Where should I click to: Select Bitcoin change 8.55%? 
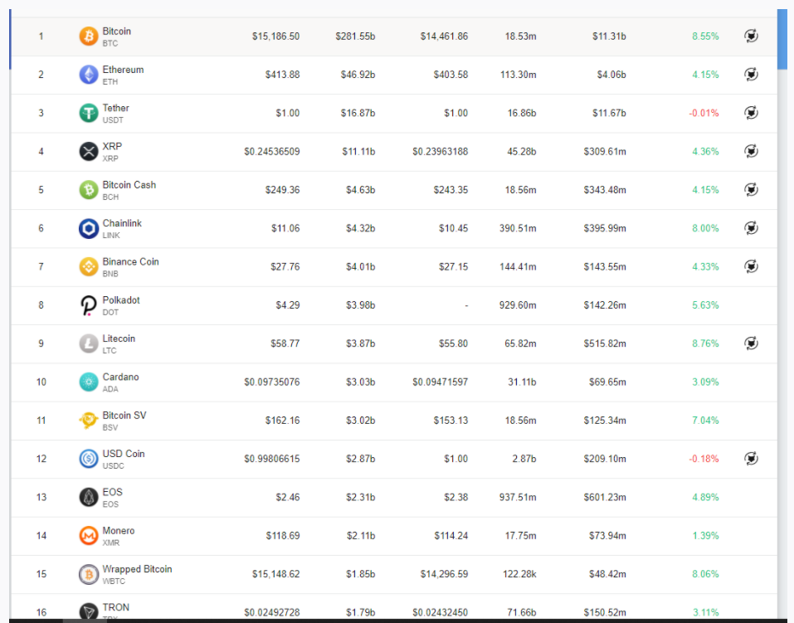tap(705, 37)
